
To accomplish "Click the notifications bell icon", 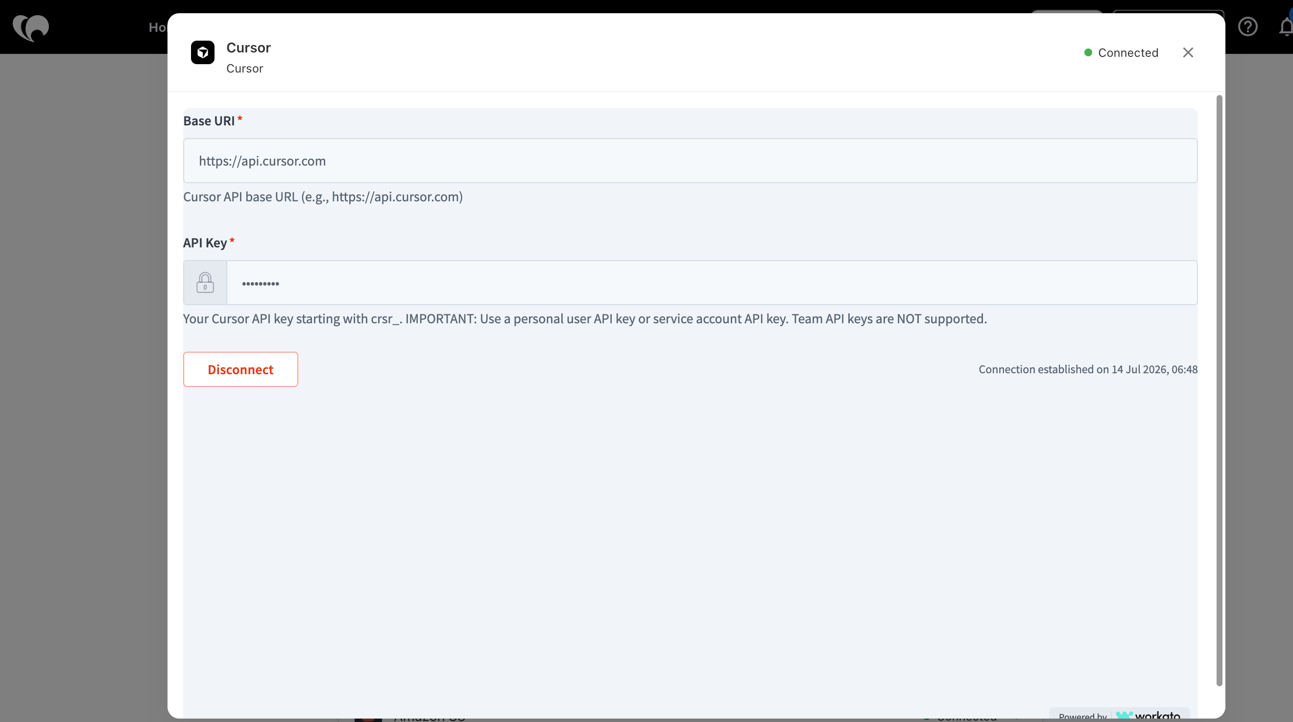I will (x=1286, y=26).
